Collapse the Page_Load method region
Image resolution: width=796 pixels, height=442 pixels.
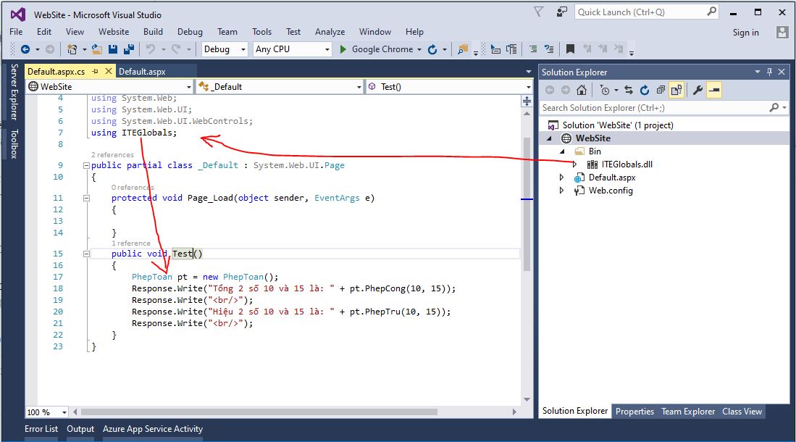pos(86,198)
